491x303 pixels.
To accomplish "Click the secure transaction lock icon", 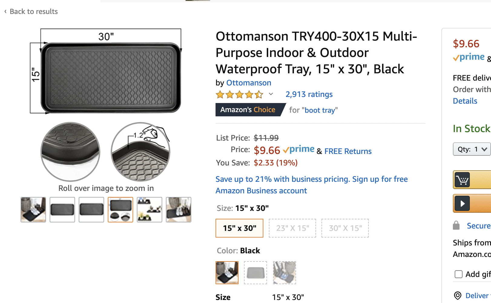I will pyautogui.click(x=456, y=225).
